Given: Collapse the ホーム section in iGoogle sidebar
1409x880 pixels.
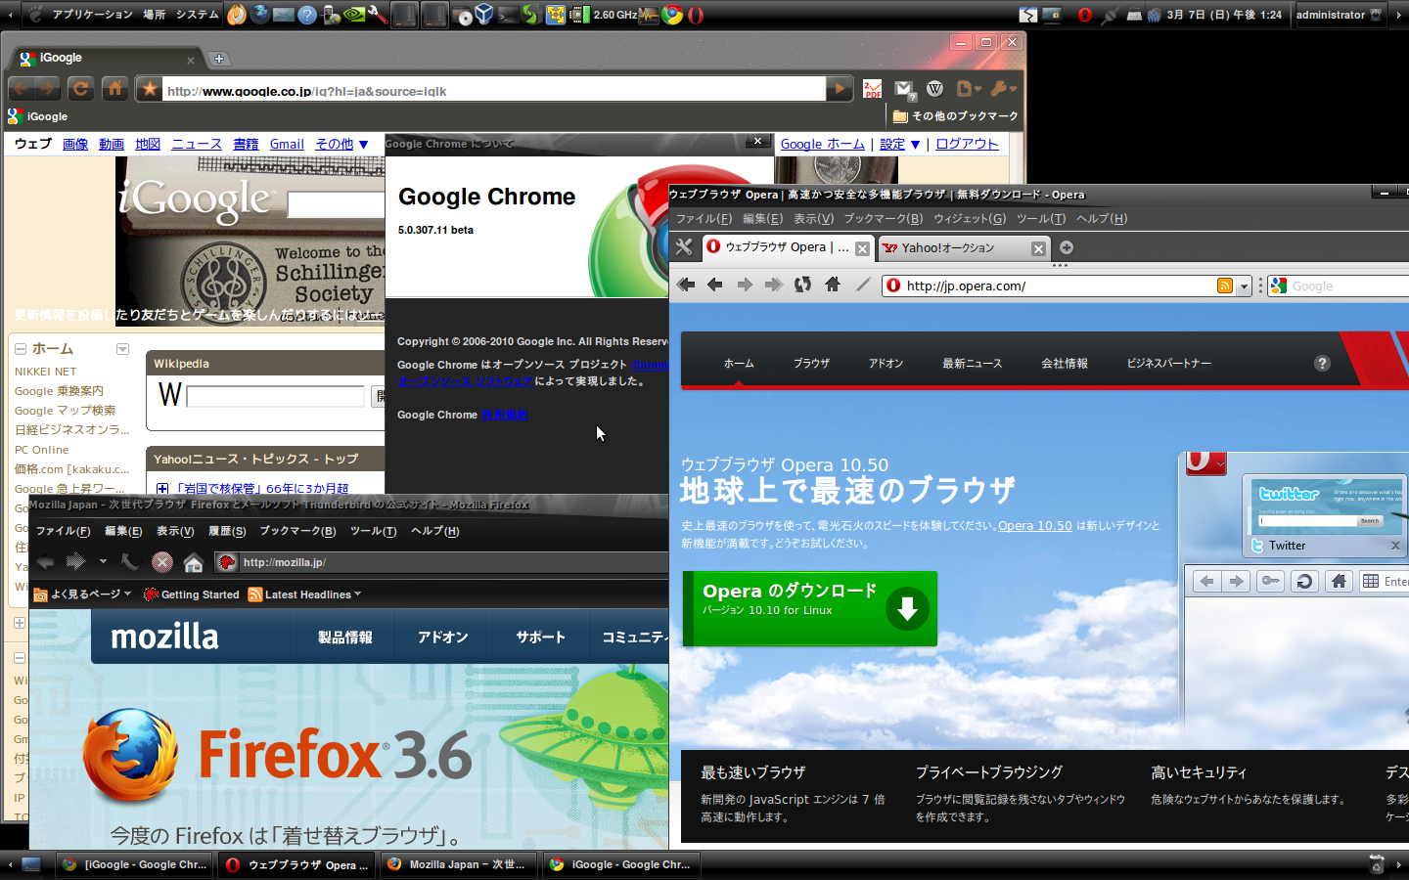Looking at the screenshot, I should coord(20,349).
